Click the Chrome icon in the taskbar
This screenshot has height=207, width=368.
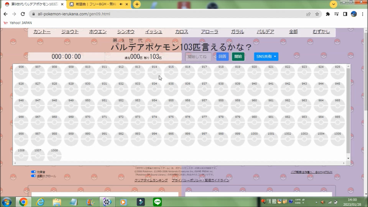[23, 202]
